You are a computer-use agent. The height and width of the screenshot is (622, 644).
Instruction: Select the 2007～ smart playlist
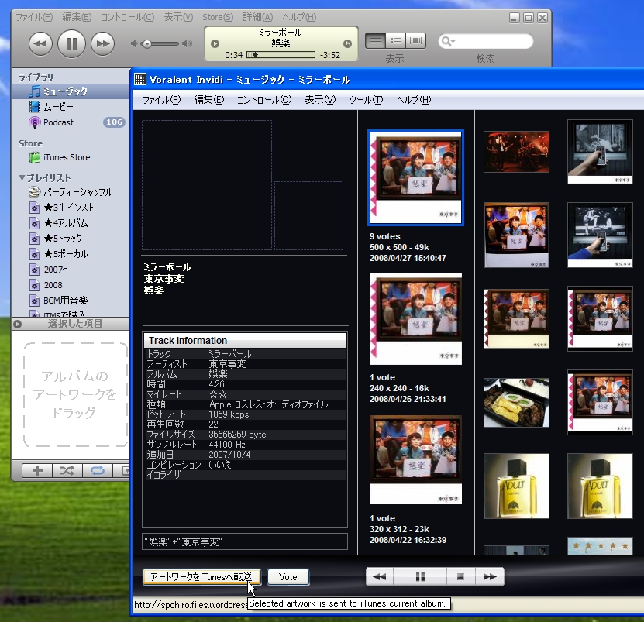tap(71, 270)
